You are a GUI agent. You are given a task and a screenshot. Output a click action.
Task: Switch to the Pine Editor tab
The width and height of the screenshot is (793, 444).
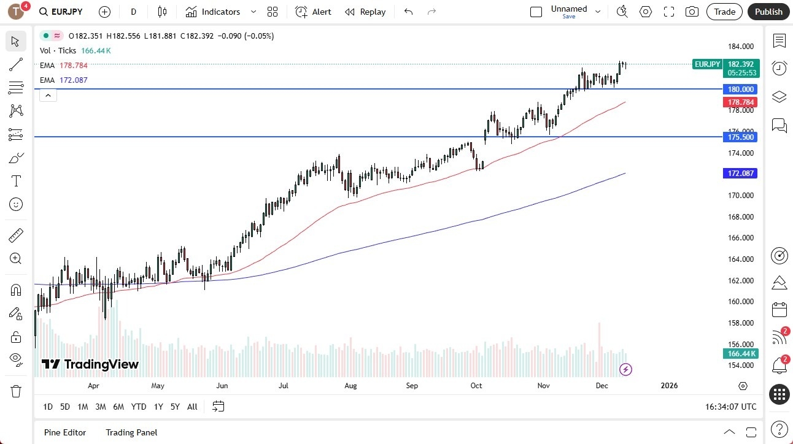click(64, 432)
